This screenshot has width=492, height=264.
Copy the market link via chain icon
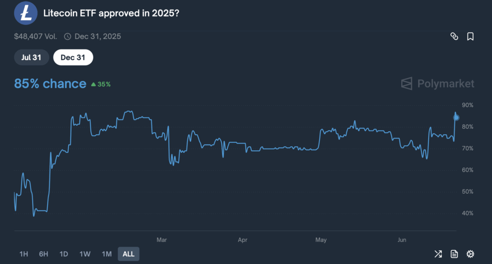454,37
